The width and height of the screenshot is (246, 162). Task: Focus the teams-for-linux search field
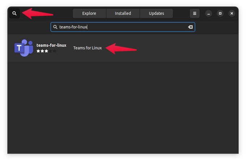[x=123, y=27]
